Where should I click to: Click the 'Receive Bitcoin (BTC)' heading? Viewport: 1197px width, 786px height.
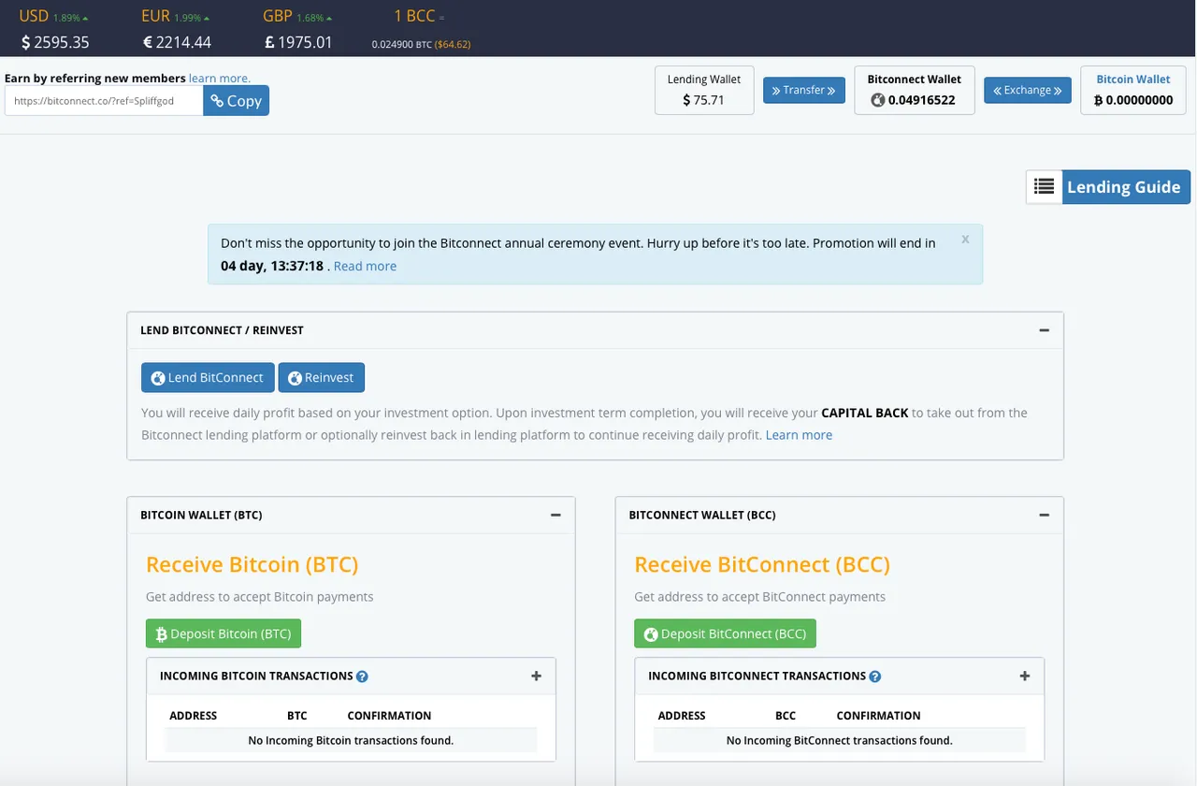252,564
